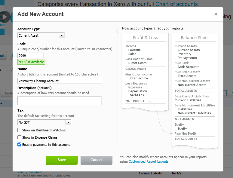The height and width of the screenshot is (178, 233).
Task: Click Bank Accounts in the Balance Sheet
Action: [189, 67]
